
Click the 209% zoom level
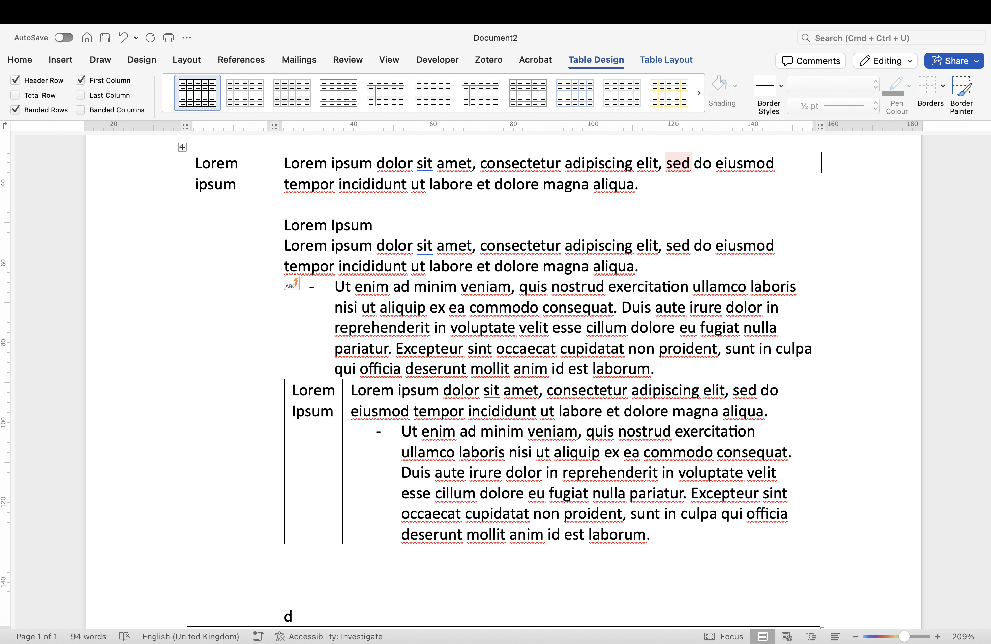point(963,636)
